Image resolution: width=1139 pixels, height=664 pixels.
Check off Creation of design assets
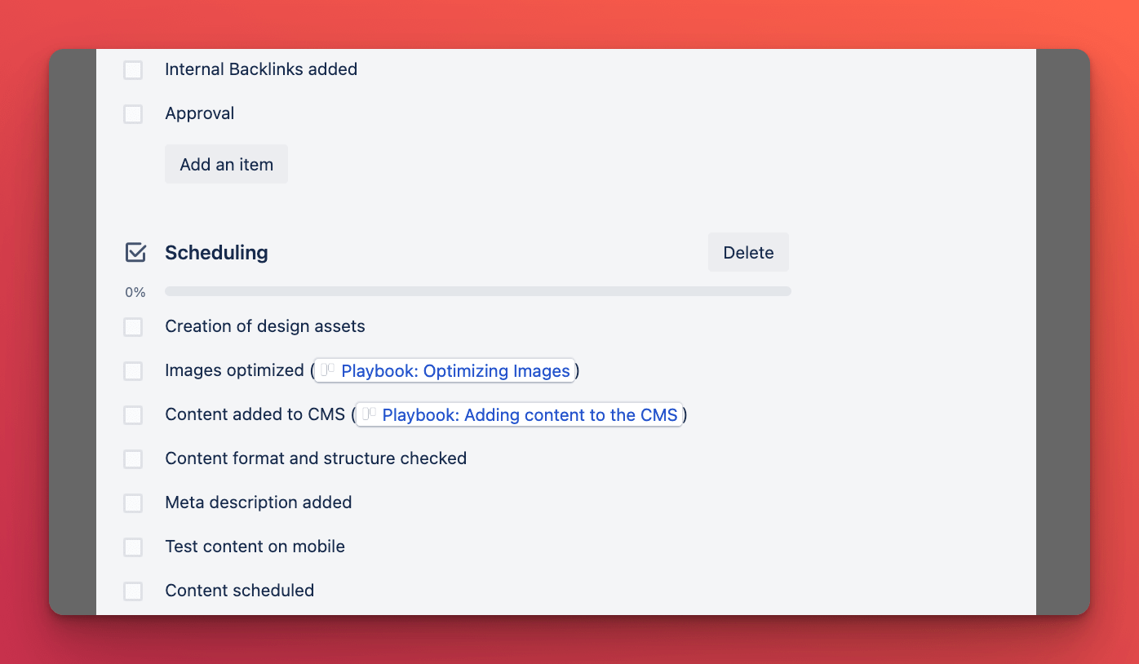[x=133, y=327]
